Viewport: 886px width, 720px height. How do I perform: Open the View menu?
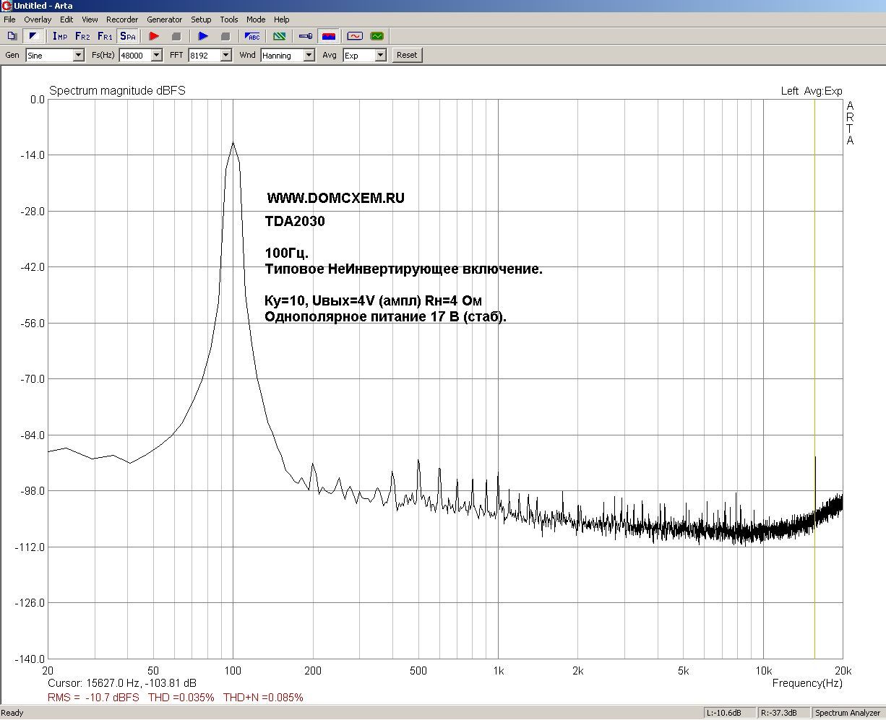tap(90, 19)
